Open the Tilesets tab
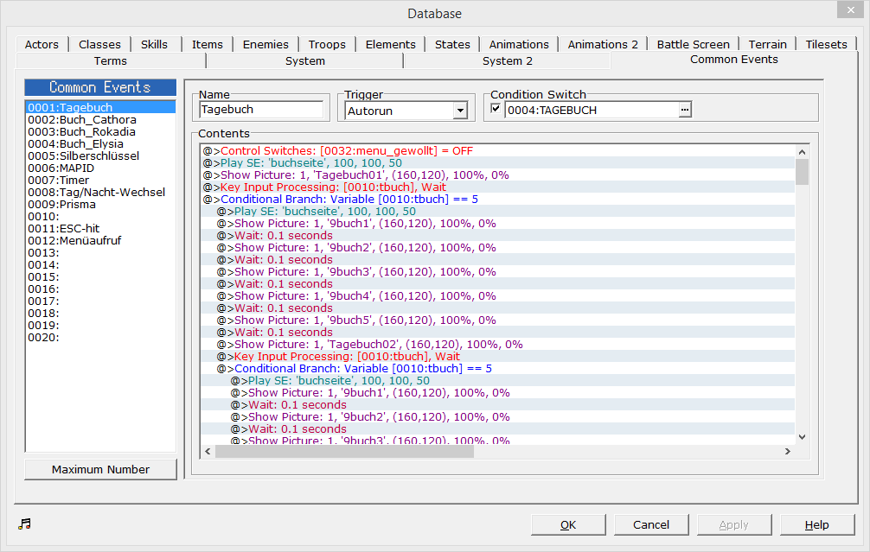This screenshot has height=552, width=870. coord(826,44)
